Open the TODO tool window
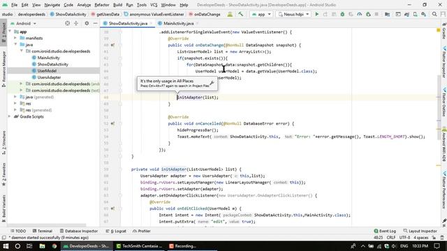447x251 pixels. click(18, 231)
